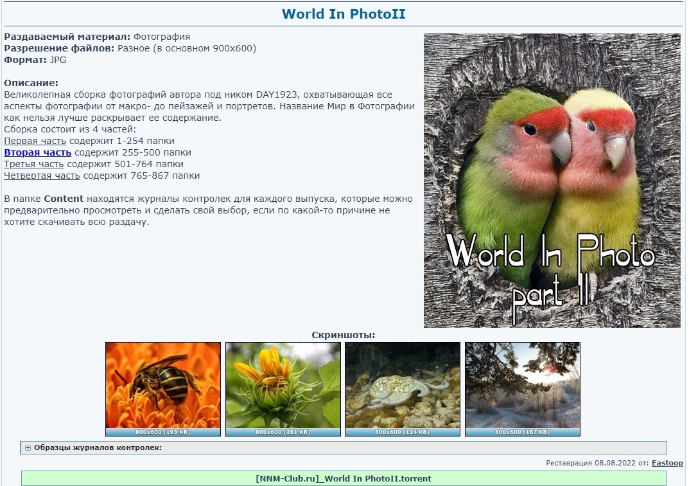The image size is (689, 486).
Task: Open the winter forest path screenshot
Action: [x=522, y=386]
